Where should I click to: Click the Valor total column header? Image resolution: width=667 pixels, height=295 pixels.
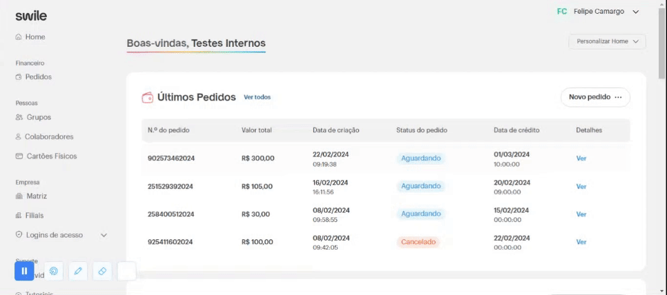(256, 130)
